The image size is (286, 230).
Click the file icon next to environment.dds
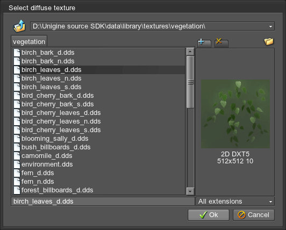(x=17, y=164)
